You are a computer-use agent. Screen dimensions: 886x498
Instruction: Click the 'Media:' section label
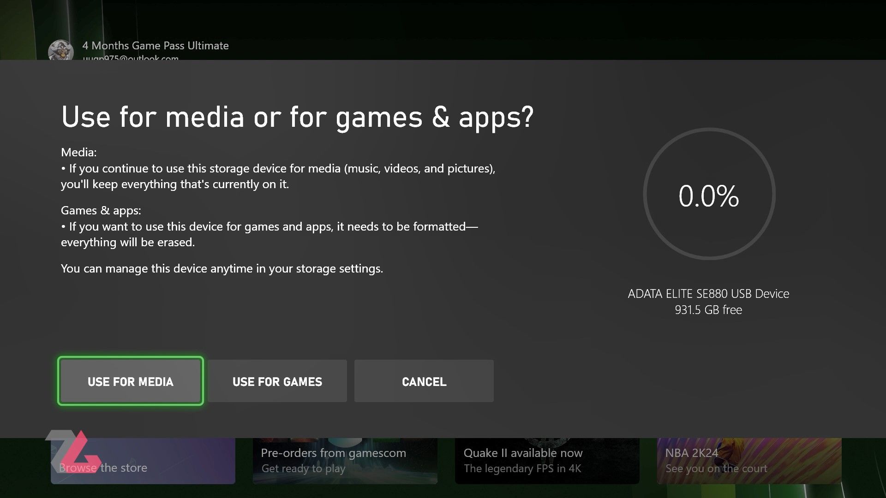click(x=79, y=152)
